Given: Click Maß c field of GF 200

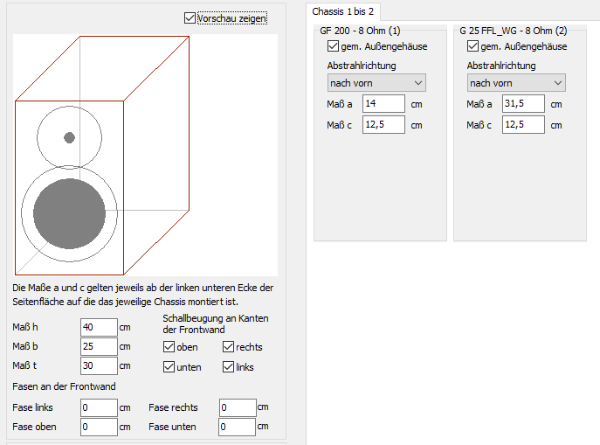Looking at the screenshot, I should coord(383,124).
